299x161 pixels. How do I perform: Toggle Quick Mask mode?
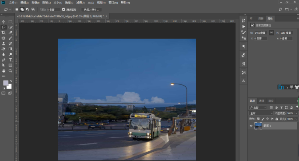[x=4, y=93]
